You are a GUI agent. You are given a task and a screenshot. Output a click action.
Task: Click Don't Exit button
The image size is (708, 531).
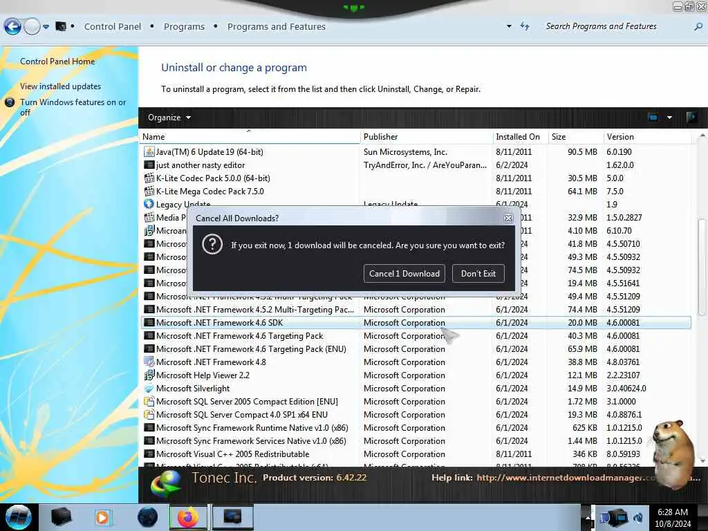pyautogui.click(x=478, y=274)
